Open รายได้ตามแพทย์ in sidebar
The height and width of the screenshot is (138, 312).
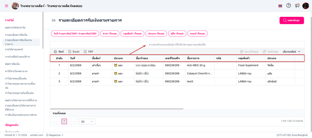[x=14, y=49]
